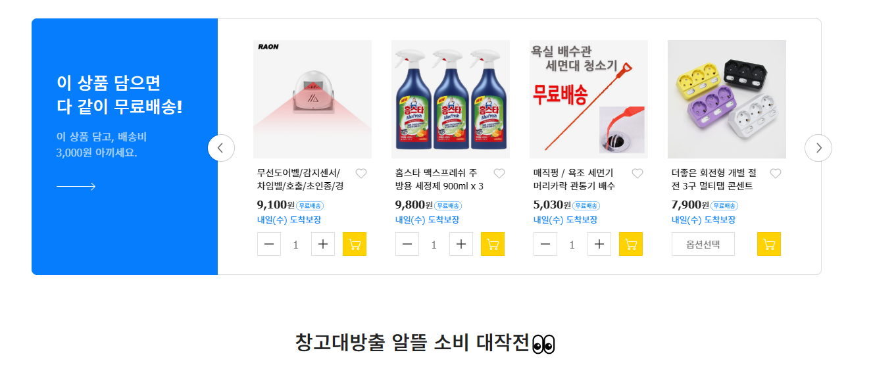873x365 pixels.
Task: Click the Homestar spray bottles thumbnail
Action: [451, 99]
